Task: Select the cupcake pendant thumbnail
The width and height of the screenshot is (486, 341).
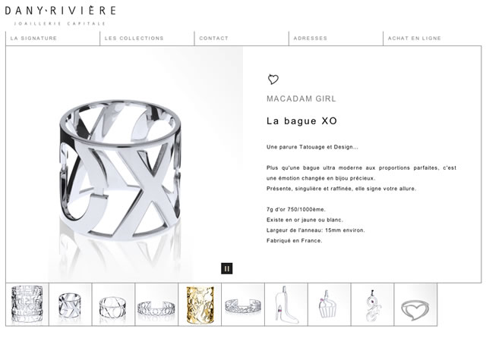Action: (330, 305)
